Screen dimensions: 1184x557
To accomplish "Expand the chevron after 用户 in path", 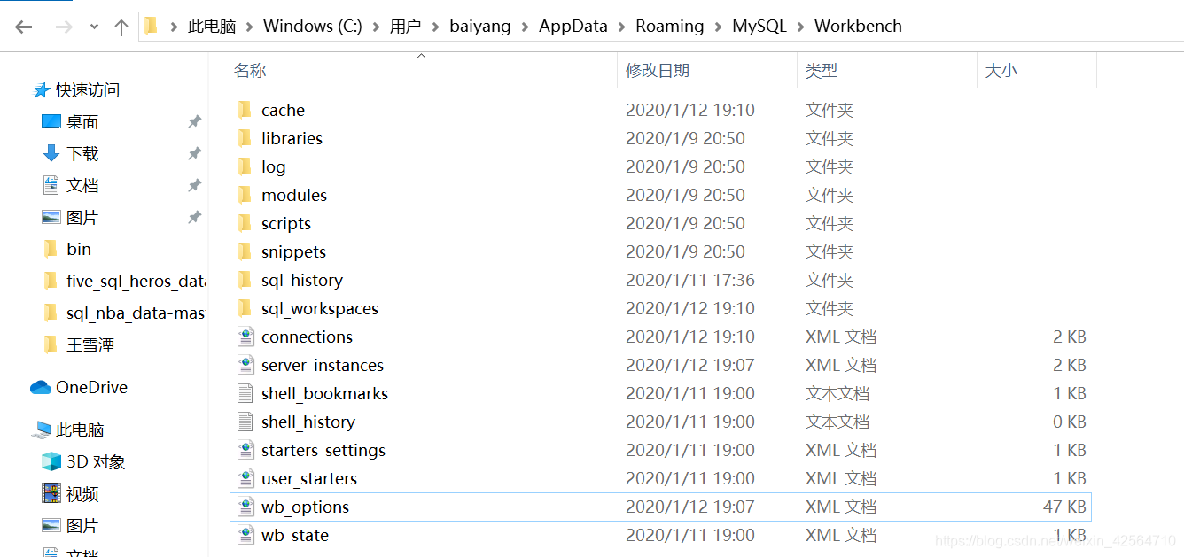I will [x=435, y=27].
